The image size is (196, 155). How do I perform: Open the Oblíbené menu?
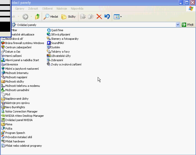[x=47, y=9]
